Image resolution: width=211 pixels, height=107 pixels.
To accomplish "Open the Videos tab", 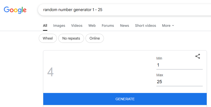I will click(77, 26).
